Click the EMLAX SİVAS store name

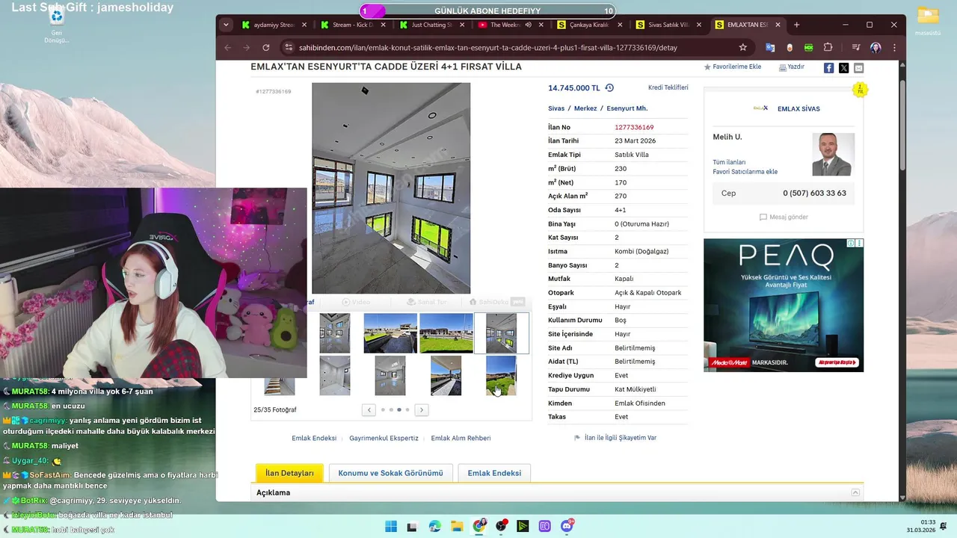coord(798,108)
